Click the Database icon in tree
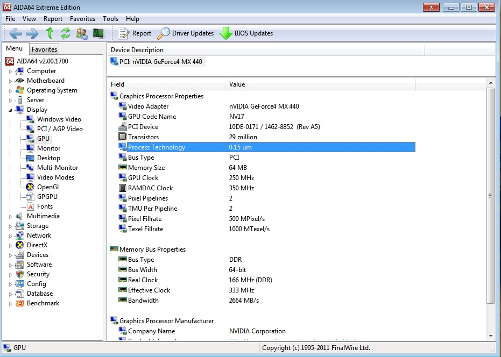The width and height of the screenshot is (501, 357). (20, 294)
